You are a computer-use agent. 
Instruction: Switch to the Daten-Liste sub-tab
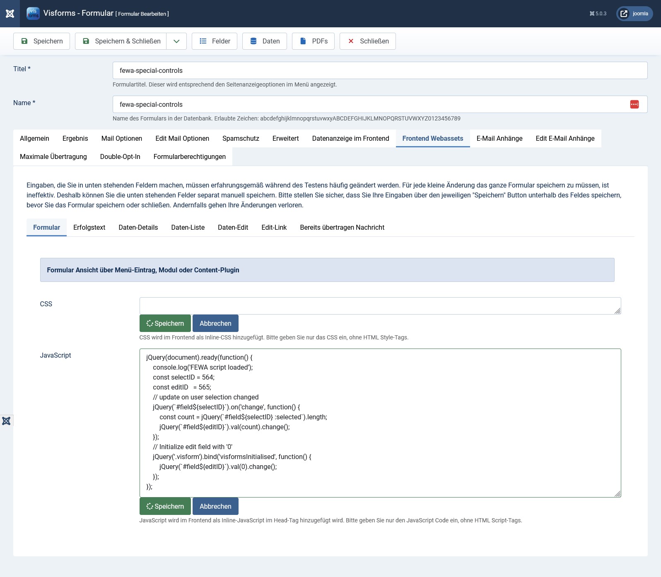[188, 227]
